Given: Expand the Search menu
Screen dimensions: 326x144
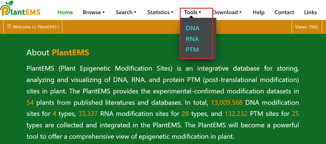Looking at the screenshot, I should (x=126, y=13).
